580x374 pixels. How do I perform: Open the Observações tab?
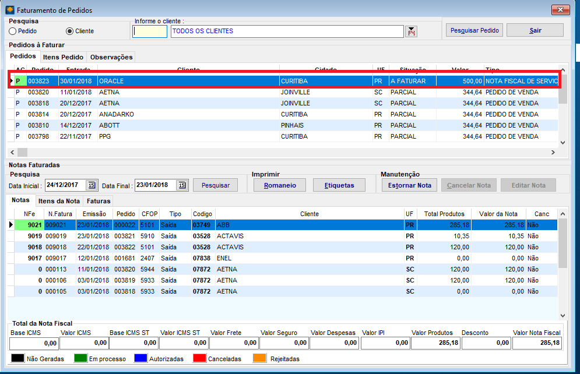(111, 57)
